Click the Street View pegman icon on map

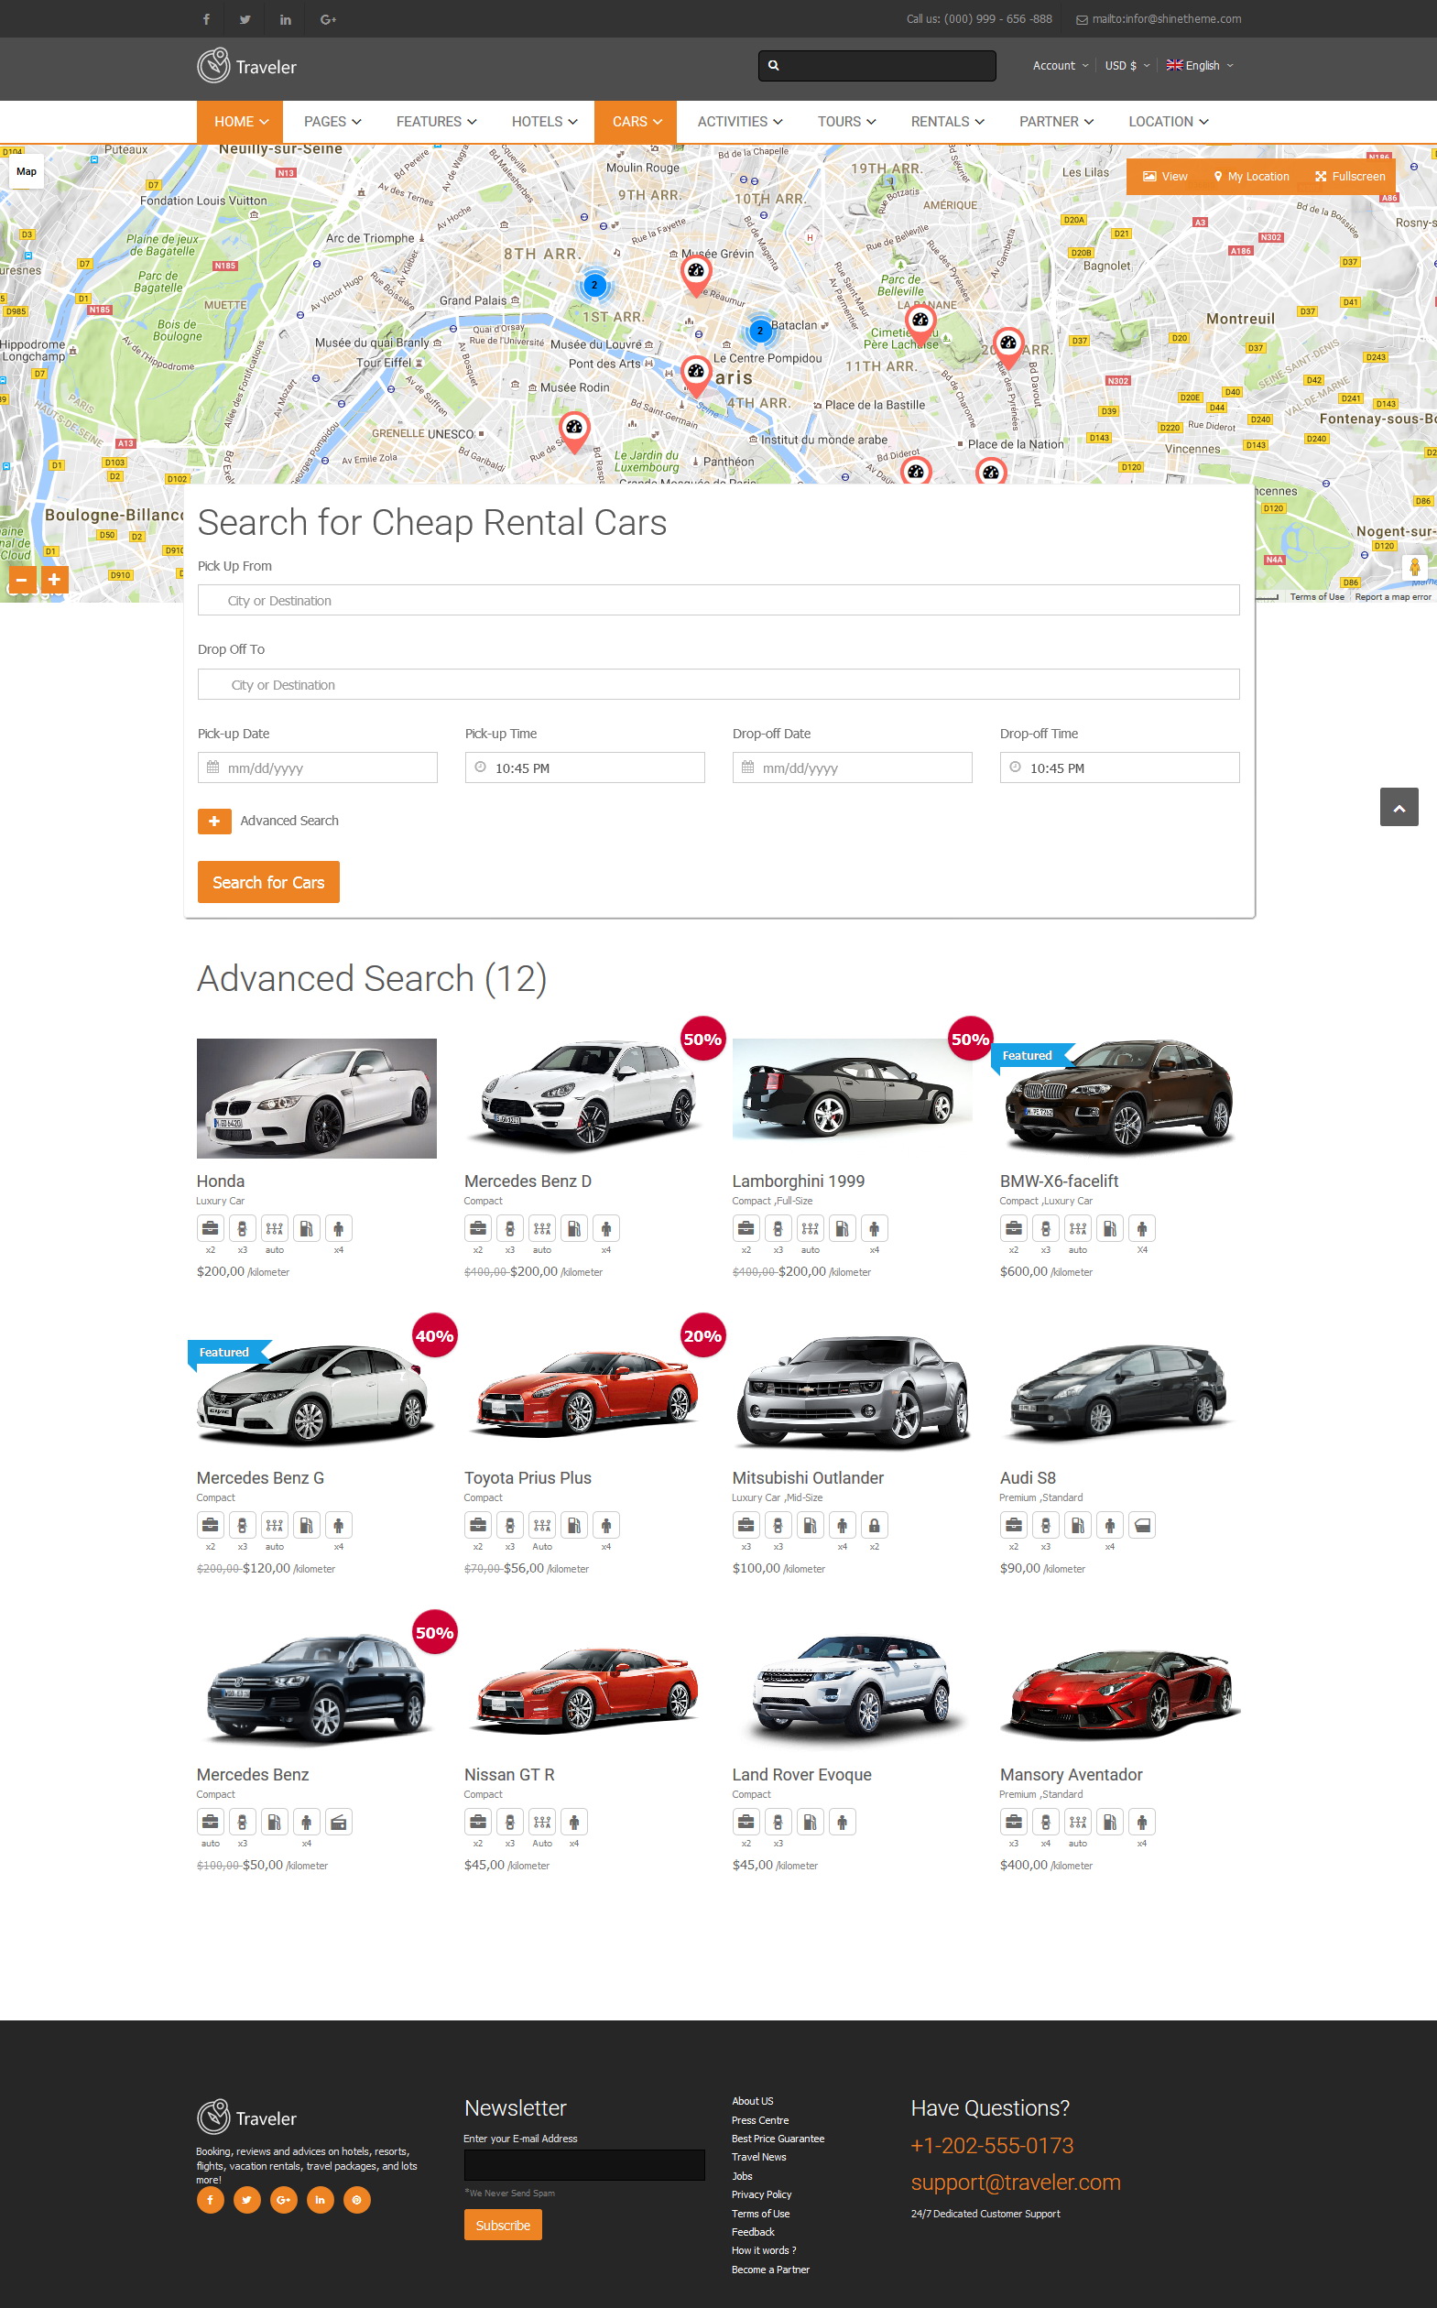click(x=1414, y=567)
